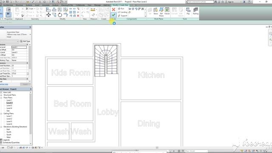Image resolution: width=272 pixels, height=153 pixels.
Task: Click the Flip stair direction tool
Action: click(188, 11)
